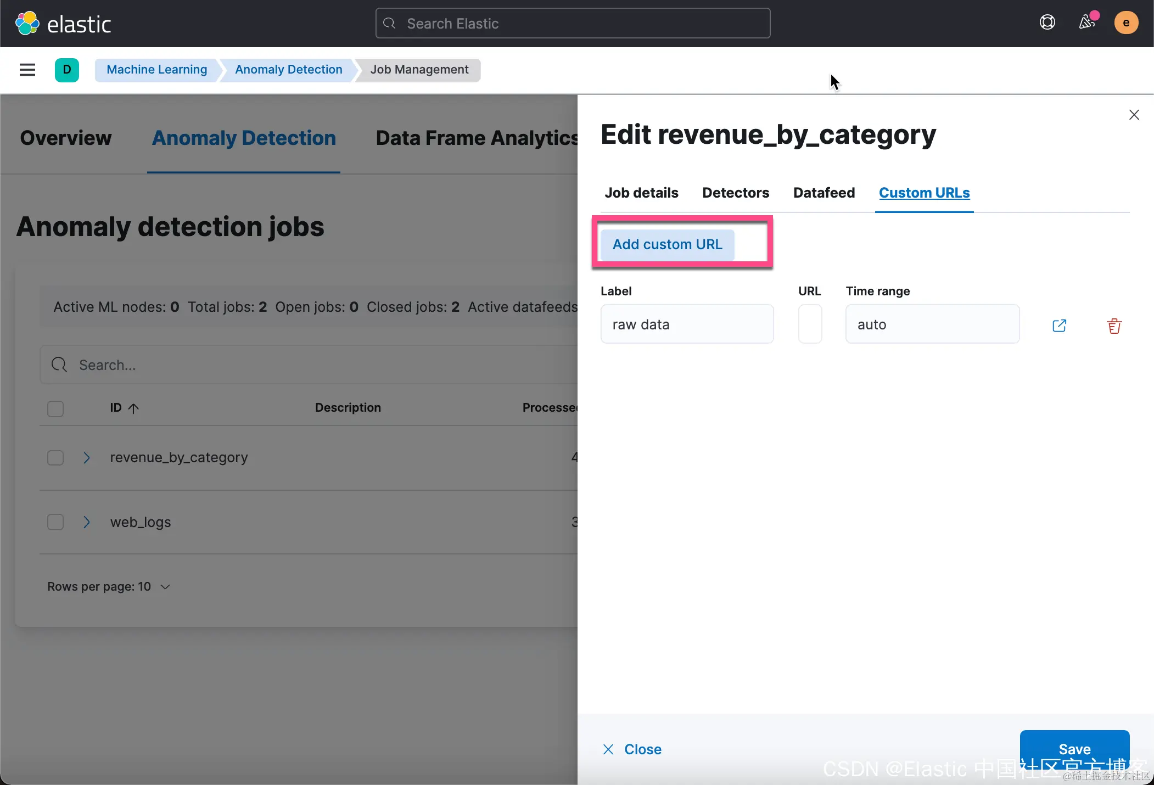Click the Add custom URL button
This screenshot has height=785, width=1154.
click(x=667, y=244)
